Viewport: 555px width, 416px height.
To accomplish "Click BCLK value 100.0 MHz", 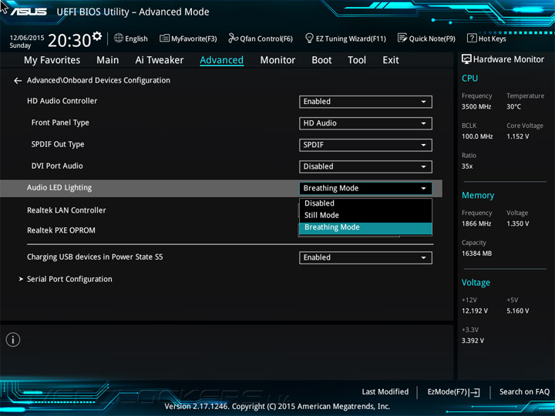I will pyautogui.click(x=477, y=136).
